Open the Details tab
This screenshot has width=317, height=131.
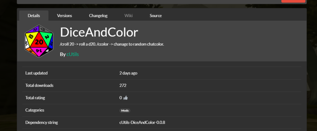(x=34, y=15)
